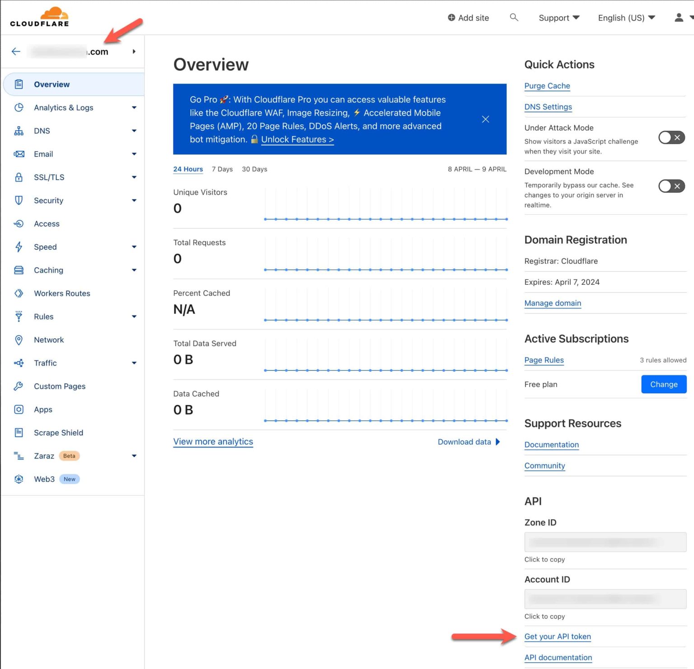Switch to the 7 Days tab
This screenshot has width=694, height=669.
[x=222, y=169]
